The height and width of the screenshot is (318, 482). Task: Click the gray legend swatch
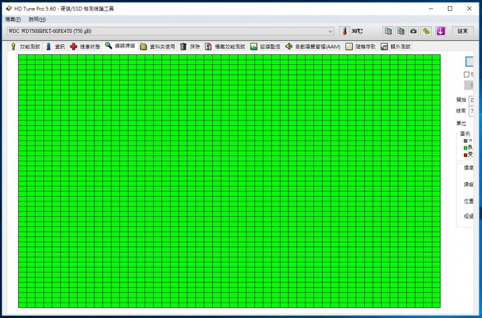pyautogui.click(x=465, y=141)
